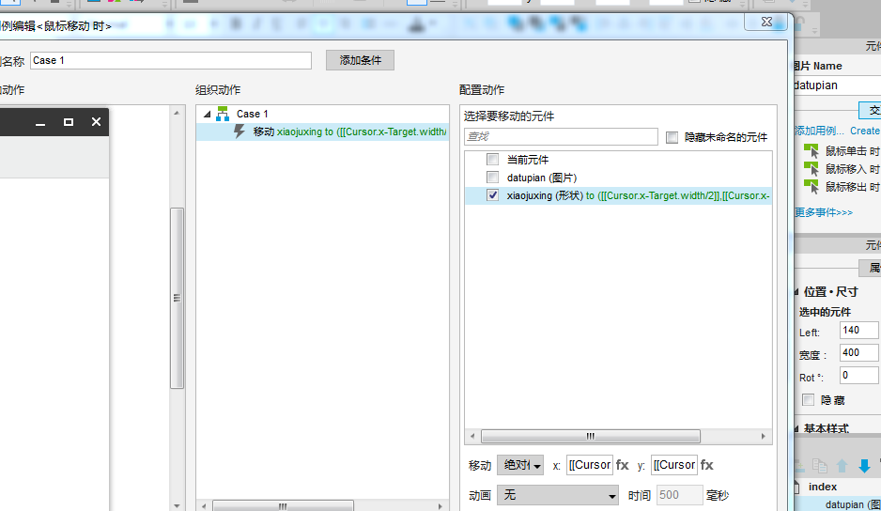Select the Case 1 row in 组织动作
Screen dimensions: 881x511
point(322,114)
